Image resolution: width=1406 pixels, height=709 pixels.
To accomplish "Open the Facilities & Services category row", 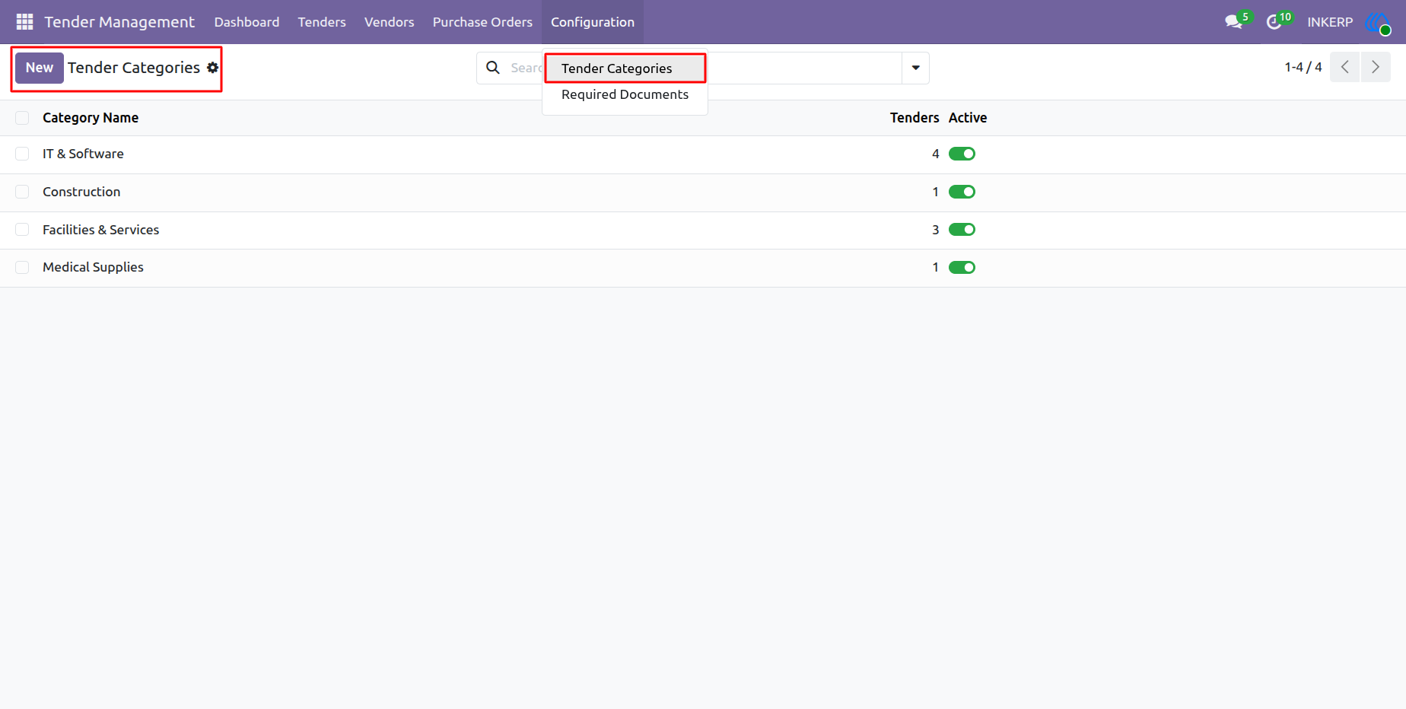I will tap(703, 231).
